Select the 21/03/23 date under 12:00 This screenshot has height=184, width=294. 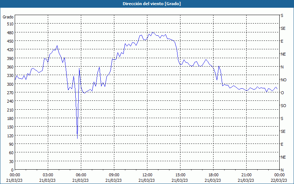(147, 180)
